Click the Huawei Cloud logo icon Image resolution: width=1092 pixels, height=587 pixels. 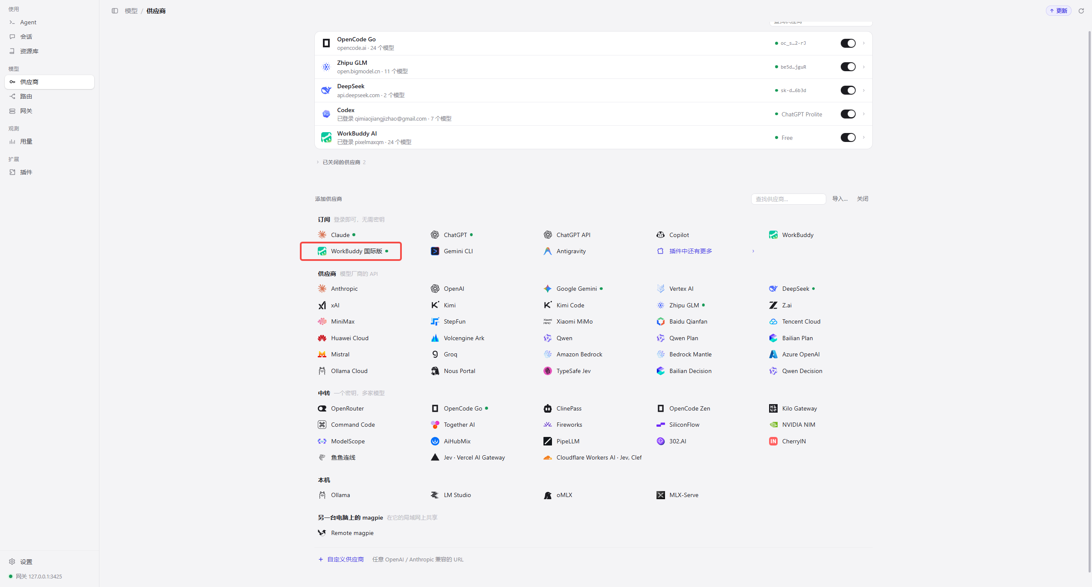(x=322, y=338)
